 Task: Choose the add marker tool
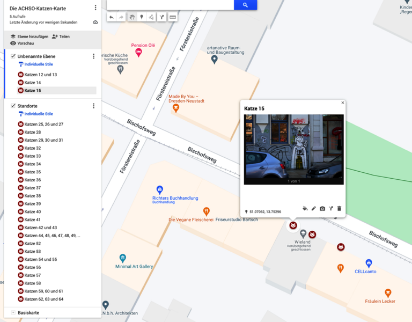(x=142, y=17)
